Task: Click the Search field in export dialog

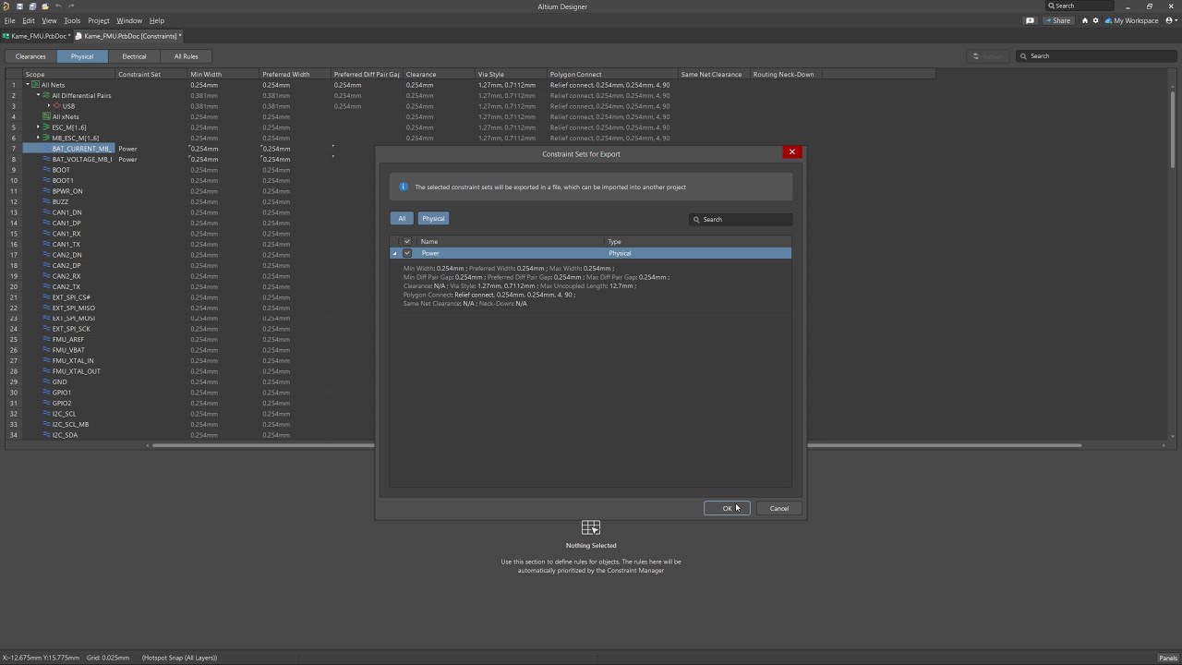Action: click(744, 220)
